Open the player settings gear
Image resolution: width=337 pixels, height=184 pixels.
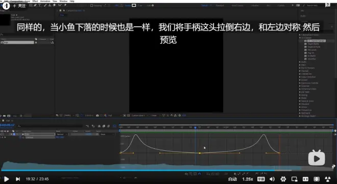pyautogui.click(x=283, y=179)
